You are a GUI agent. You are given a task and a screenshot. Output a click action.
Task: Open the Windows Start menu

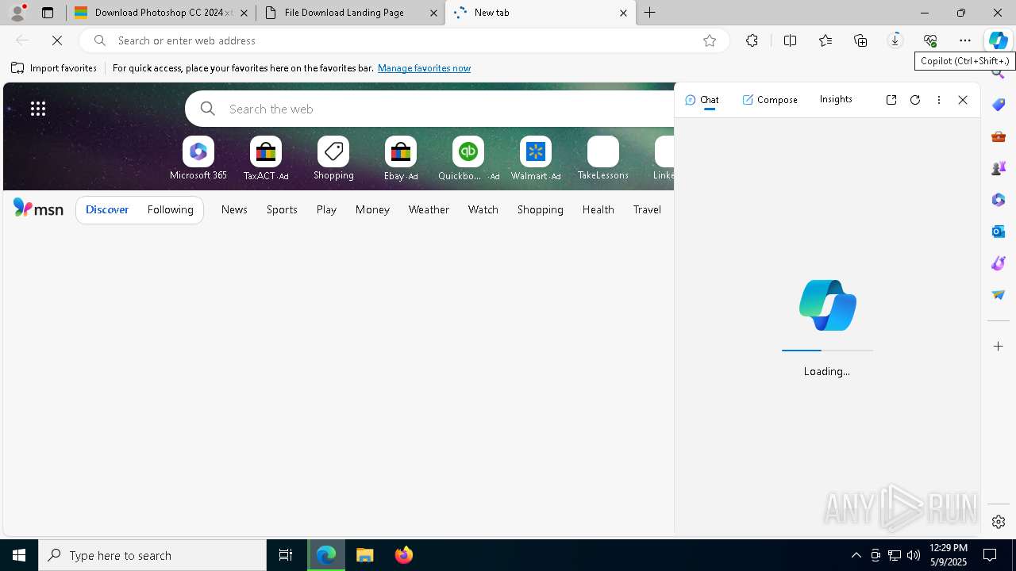tap(19, 555)
